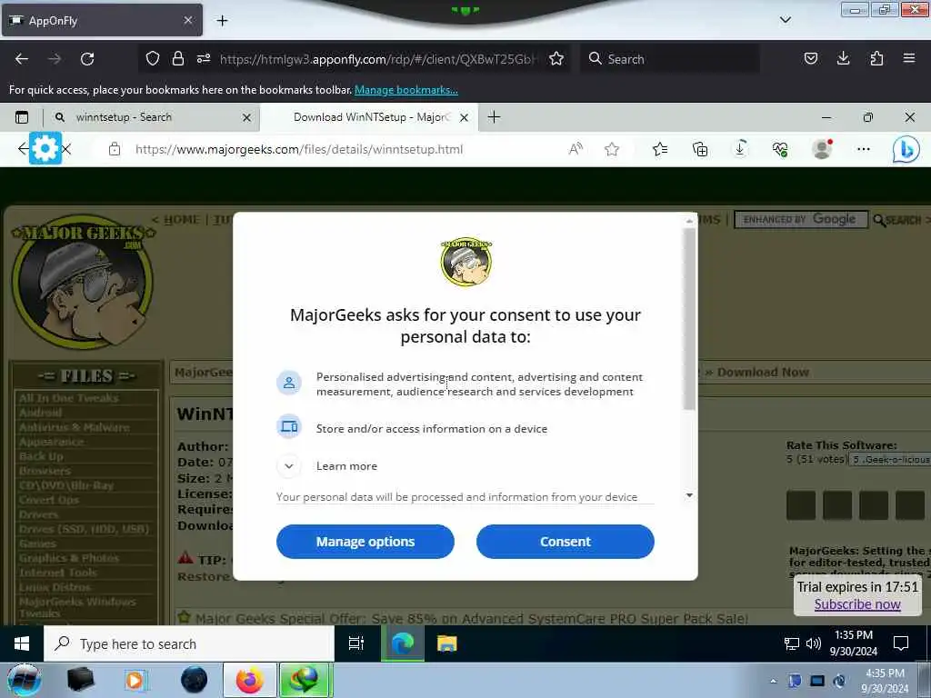The height and width of the screenshot is (698, 931).
Task: Click the Google enhanced search box
Action: pyautogui.click(x=801, y=219)
